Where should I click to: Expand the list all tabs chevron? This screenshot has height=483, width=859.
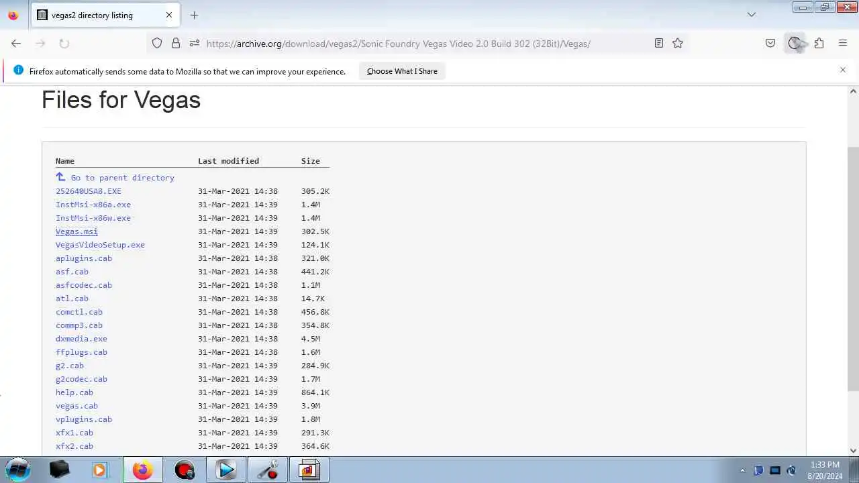pyautogui.click(x=752, y=15)
